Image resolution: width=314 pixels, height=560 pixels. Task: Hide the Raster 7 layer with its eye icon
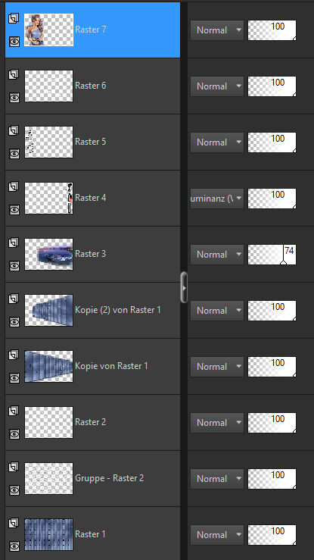(14, 42)
